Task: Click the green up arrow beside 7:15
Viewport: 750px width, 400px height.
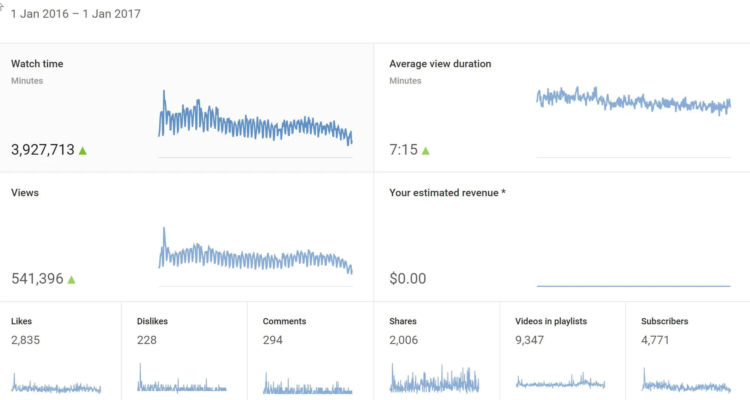Action: [426, 151]
